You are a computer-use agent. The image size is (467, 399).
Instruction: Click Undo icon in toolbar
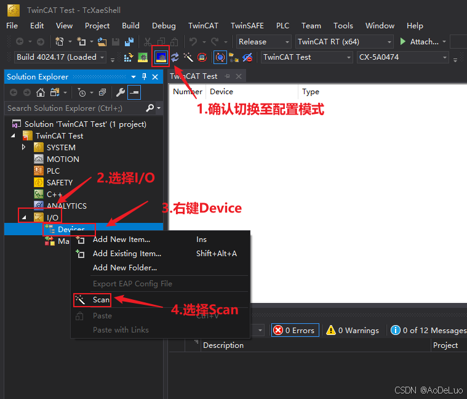click(x=193, y=42)
